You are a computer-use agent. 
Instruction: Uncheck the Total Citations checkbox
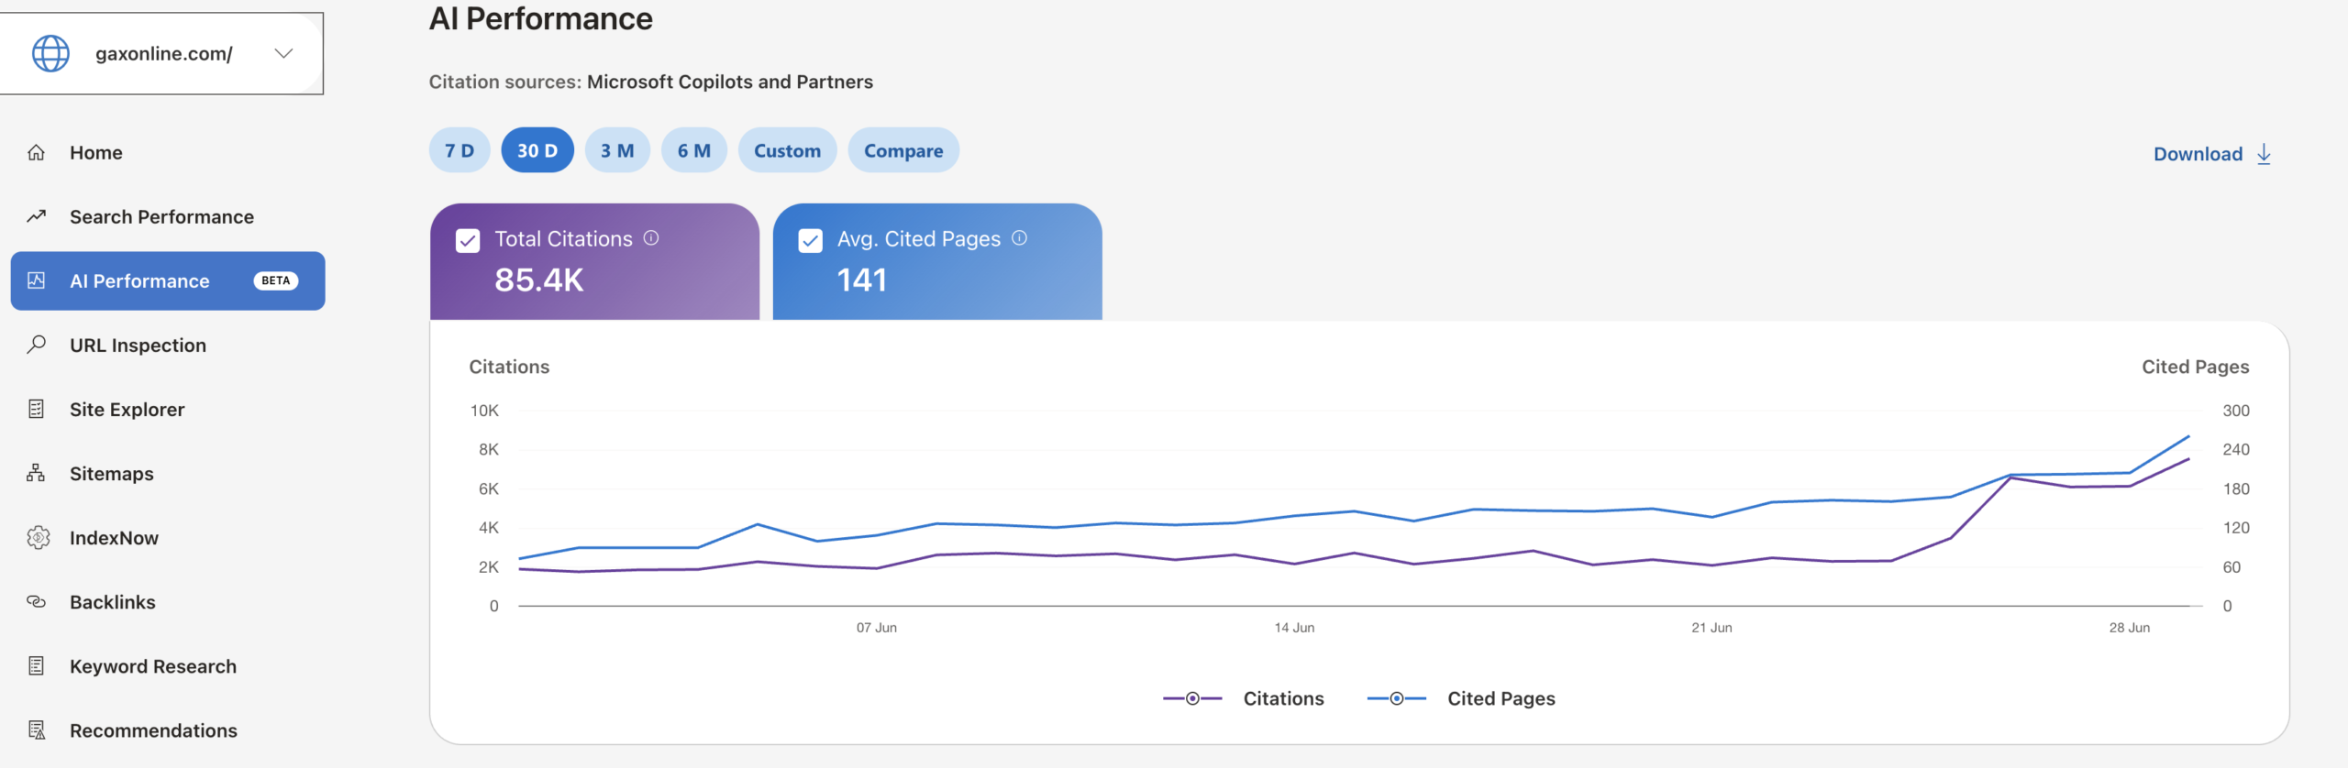(x=468, y=240)
